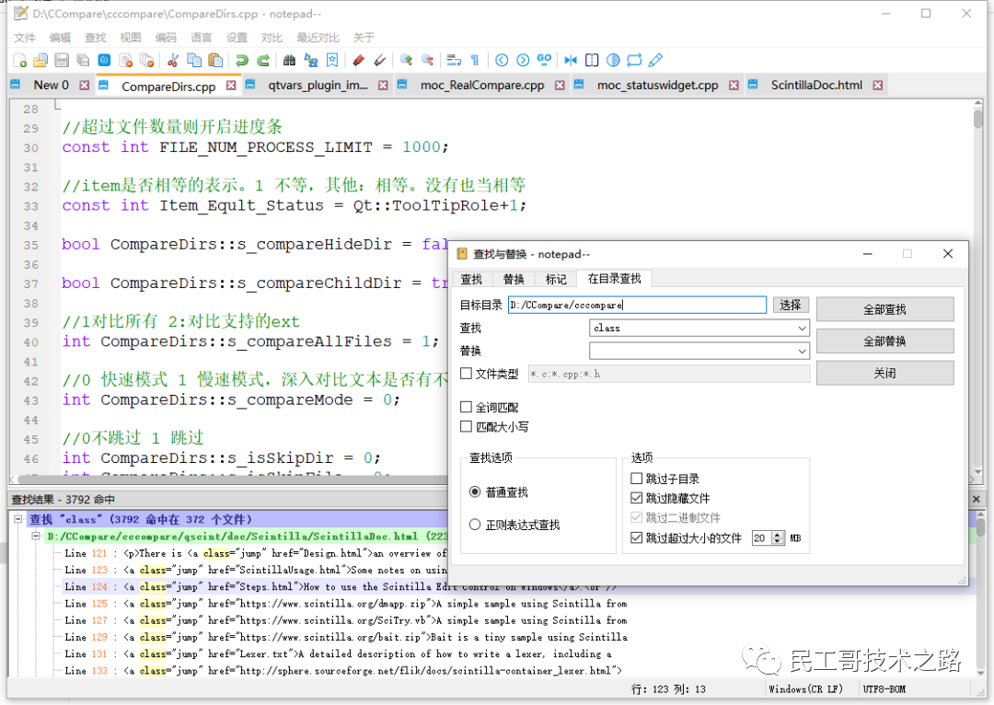The image size is (994, 705).
Task: Click the blue pencil icon
Action: coord(655,60)
